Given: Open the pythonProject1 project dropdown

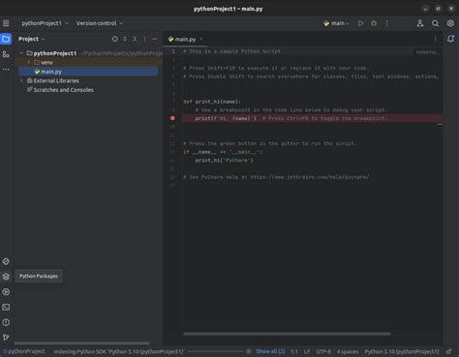Looking at the screenshot, I should pyautogui.click(x=45, y=23).
